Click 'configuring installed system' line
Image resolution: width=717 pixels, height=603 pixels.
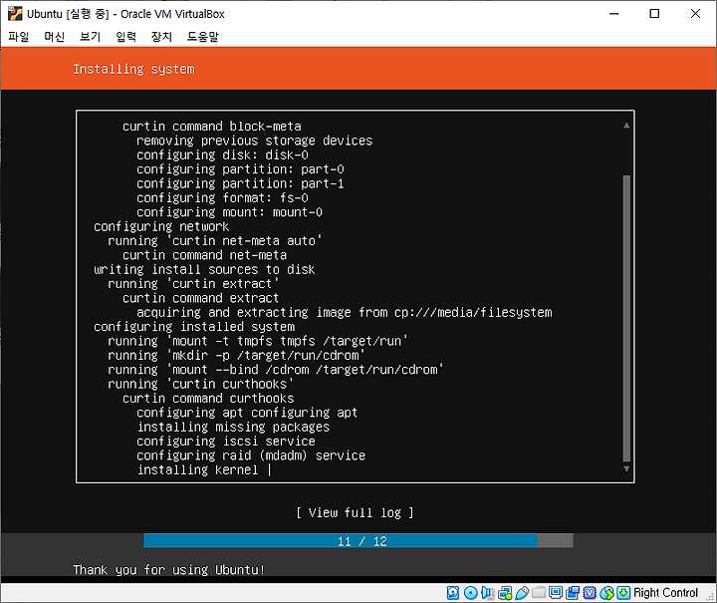click(194, 327)
